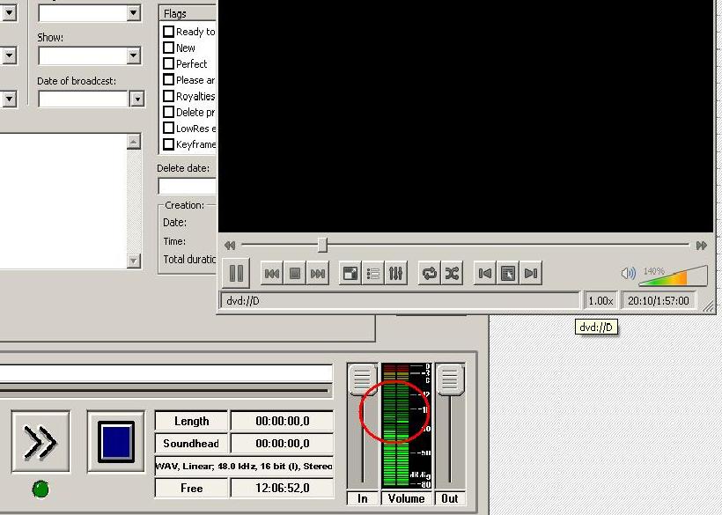Go to previous DVD chapter
The image size is (722, 515).
485,274
